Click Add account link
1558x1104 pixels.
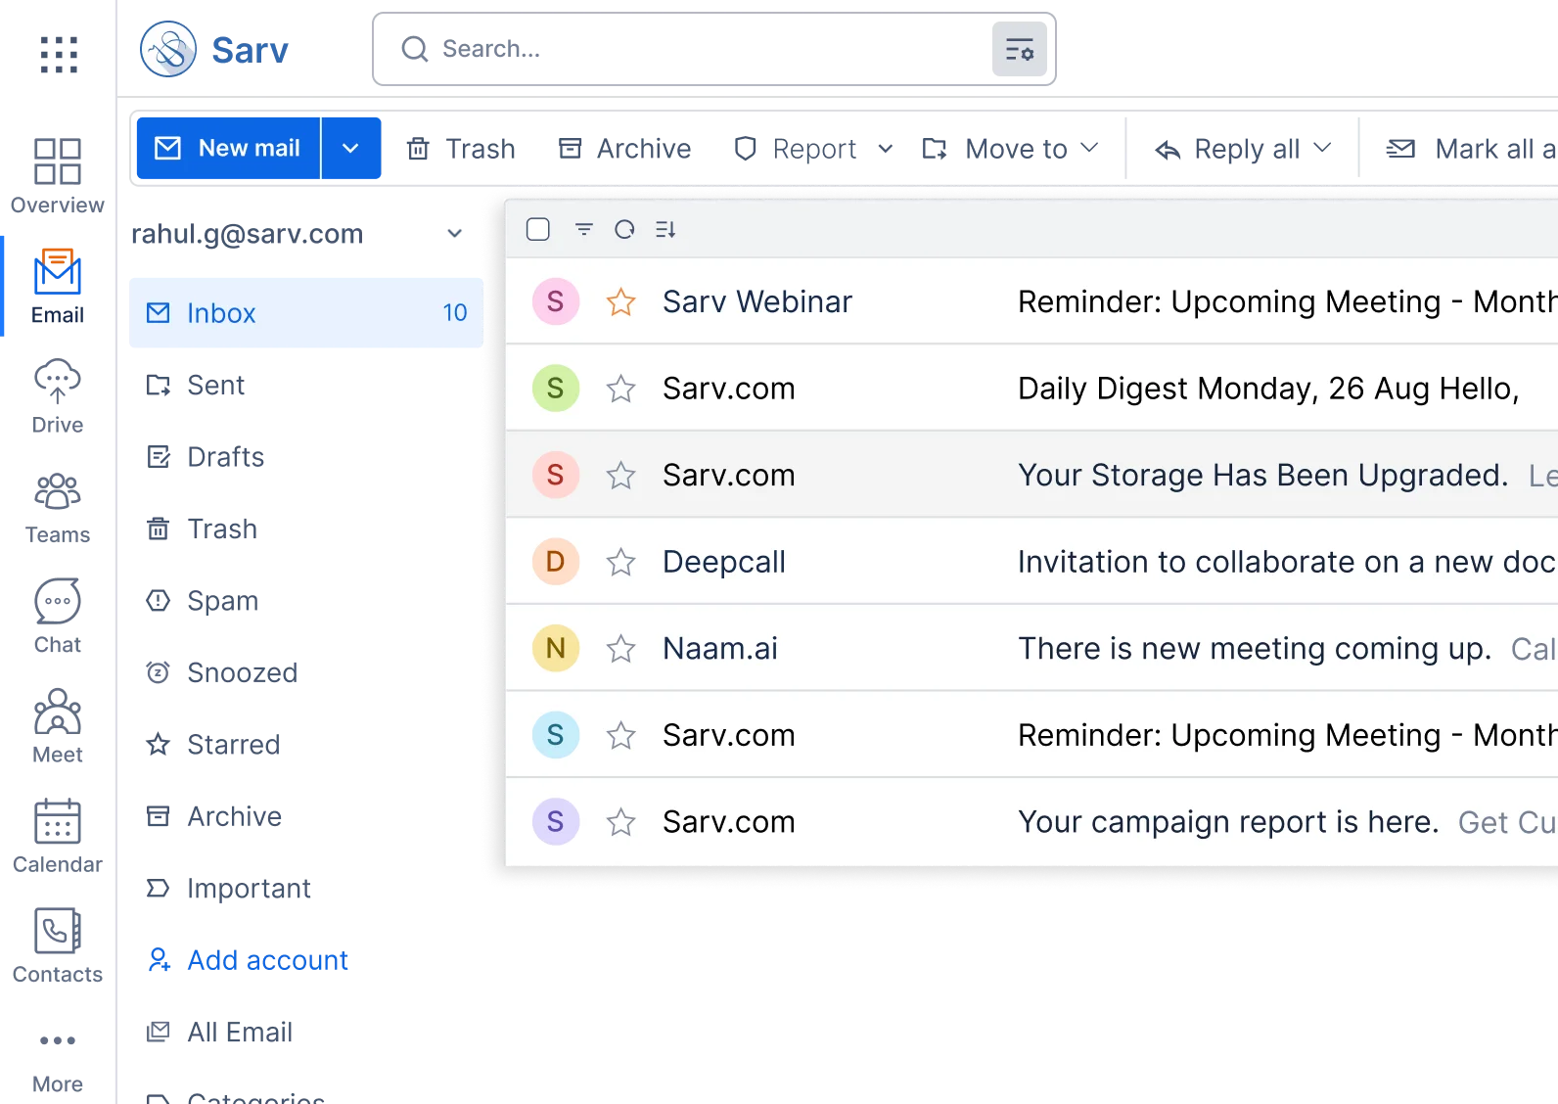click(x=248, y=960)
